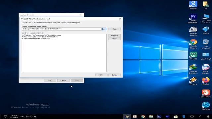Open This PC desktop icon
The width and height of the screenshot is (212, 119).
(x=206, y=19)
